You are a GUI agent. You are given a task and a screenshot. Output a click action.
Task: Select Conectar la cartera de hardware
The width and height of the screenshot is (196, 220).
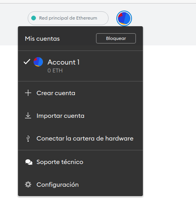click(80, 139)
